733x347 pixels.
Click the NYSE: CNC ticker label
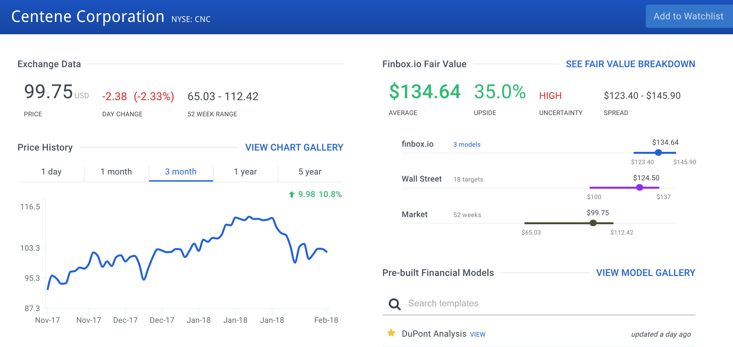(x=191, y=19)
